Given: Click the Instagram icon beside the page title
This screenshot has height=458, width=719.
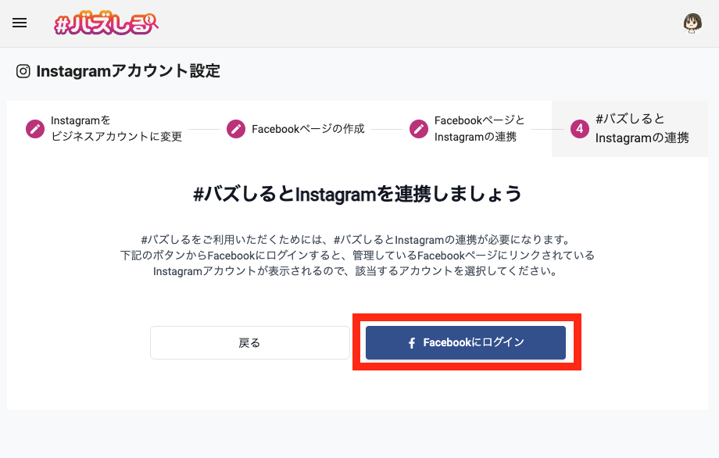Looking at the screenshot, I should click(23, 70).
